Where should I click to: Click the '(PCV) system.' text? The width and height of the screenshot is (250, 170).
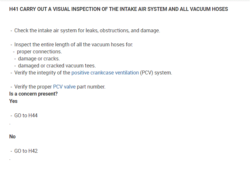click(156, 73)
